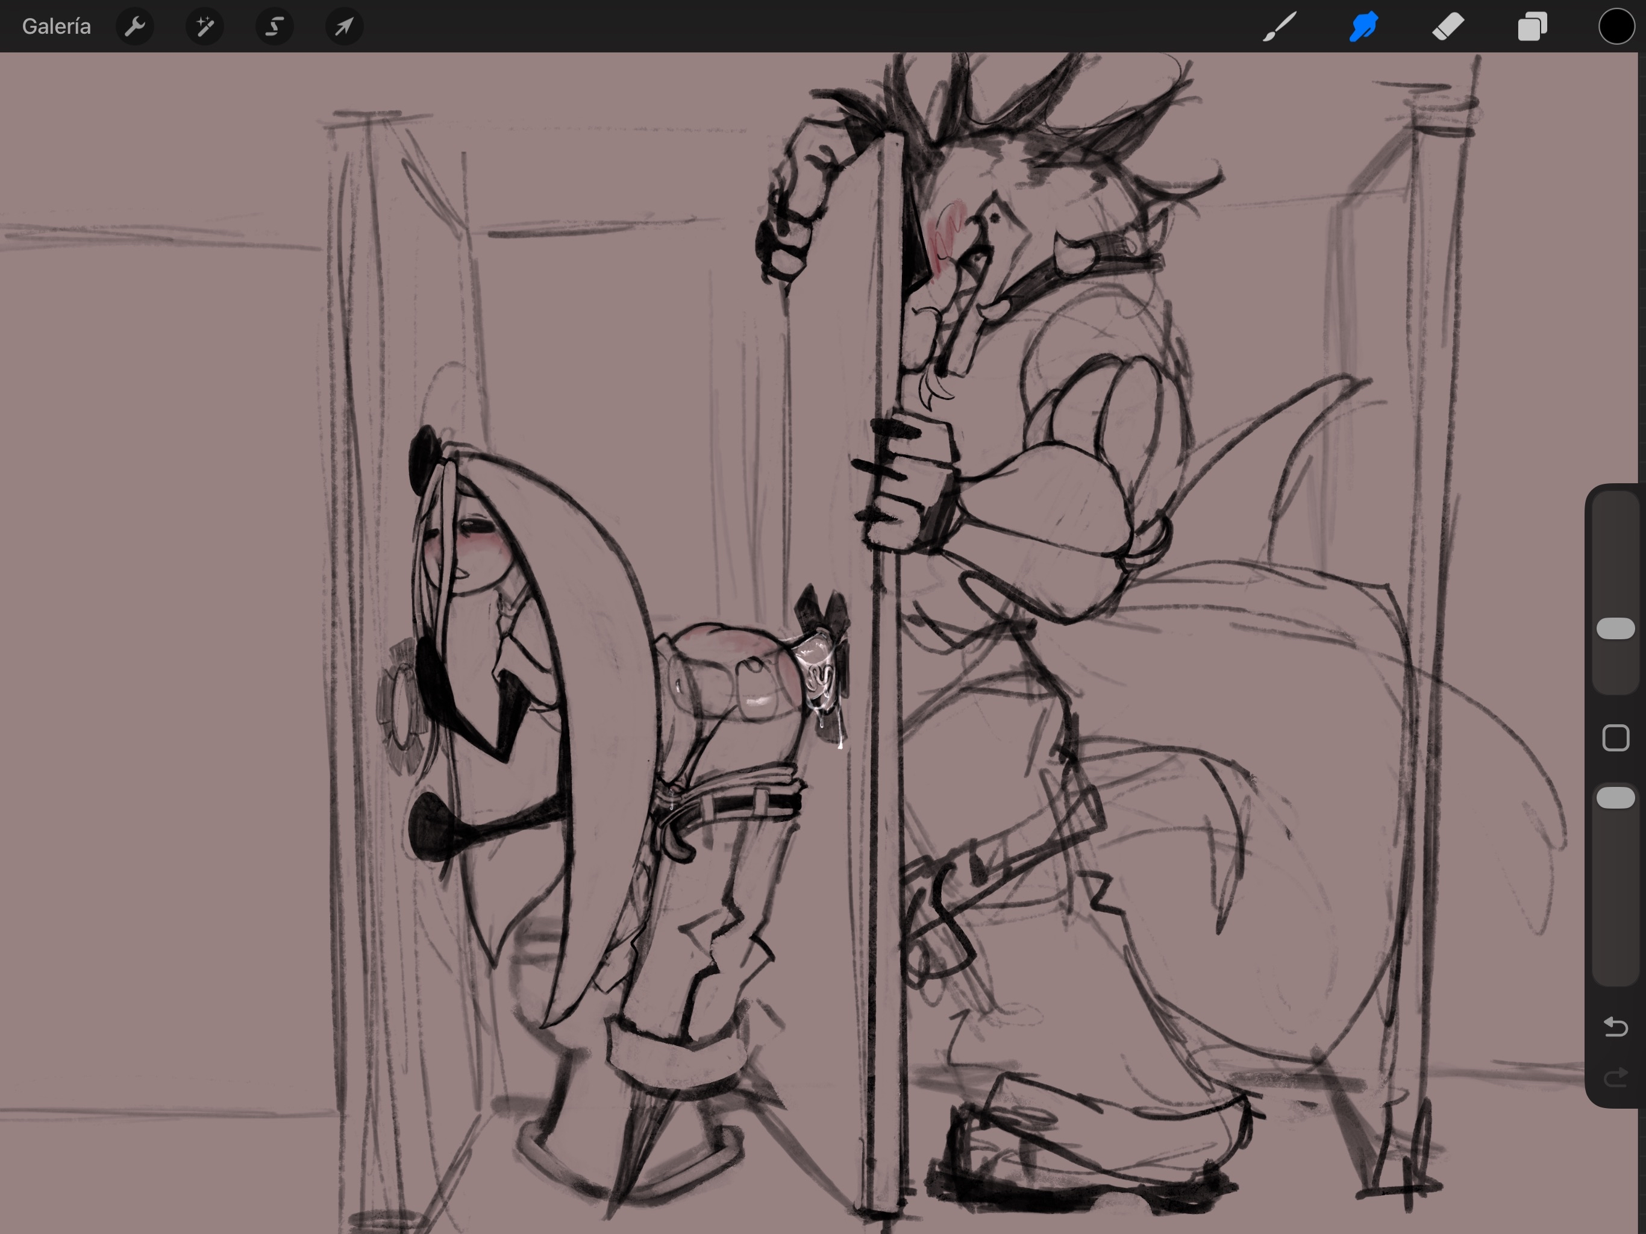Activate the Transform arrow tool

point(344,28)
